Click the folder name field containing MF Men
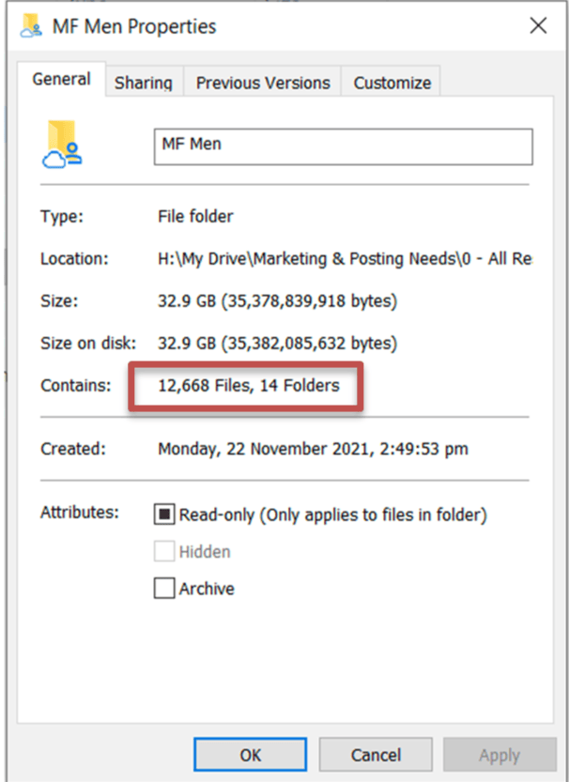Image resolution: width=569 pixels, height=782 pixels. (x=343, y=146)
